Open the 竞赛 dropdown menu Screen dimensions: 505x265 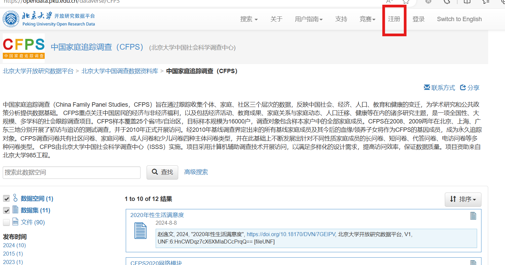tap(367, 19)
